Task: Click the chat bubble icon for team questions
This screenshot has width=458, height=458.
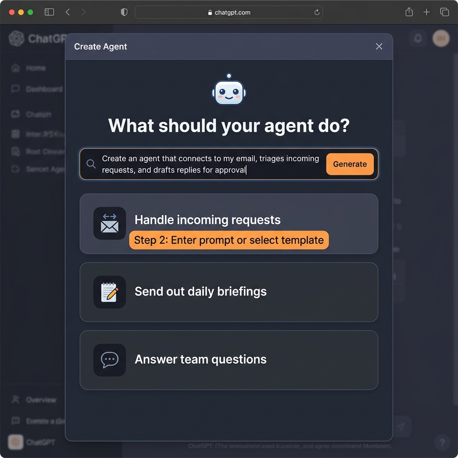Action: click(110, 360)
